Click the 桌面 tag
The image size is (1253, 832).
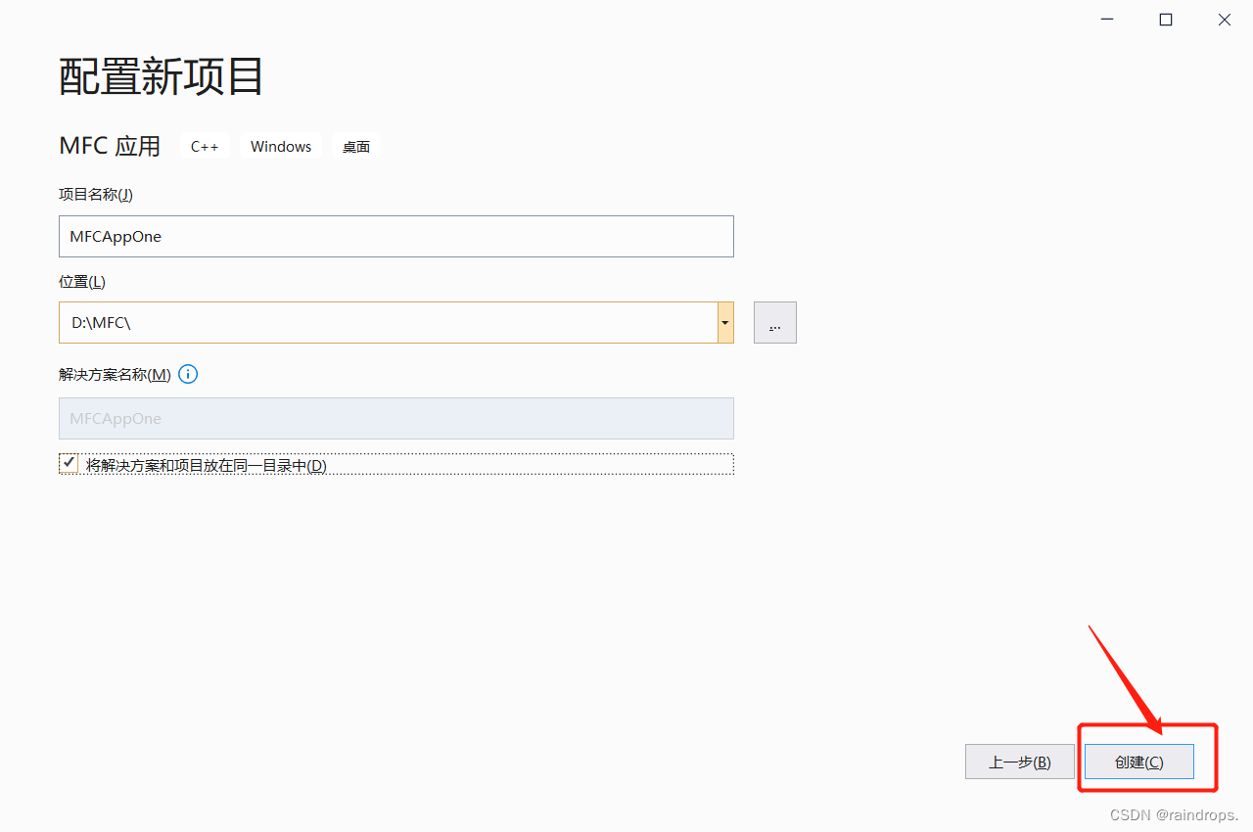(x=356, y=146)
